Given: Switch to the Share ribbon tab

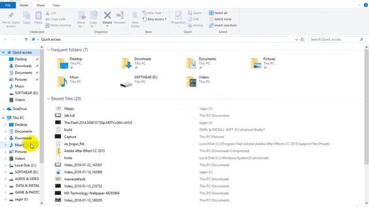Looking at the screenshot, I should [40, 5].
